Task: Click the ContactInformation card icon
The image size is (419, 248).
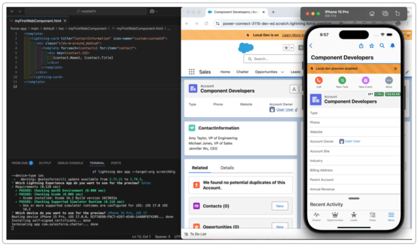Action: click(192, 128)
